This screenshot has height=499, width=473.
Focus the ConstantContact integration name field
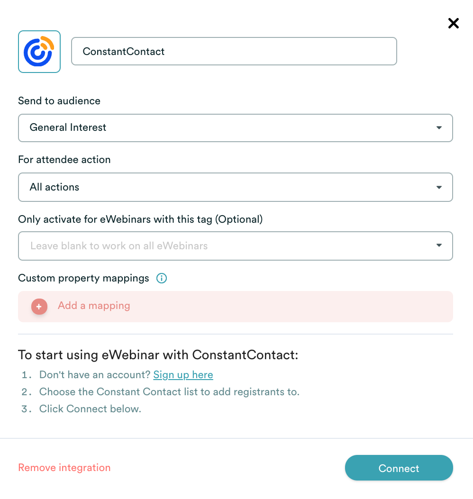click(234, 51)
